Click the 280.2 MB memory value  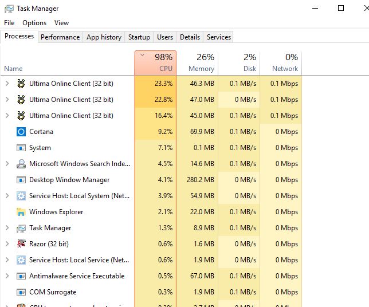tap(201, 180)
